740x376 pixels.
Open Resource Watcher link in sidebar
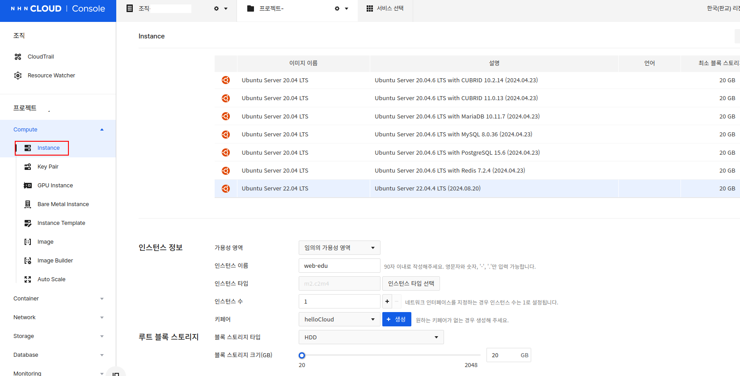point(51,76)
